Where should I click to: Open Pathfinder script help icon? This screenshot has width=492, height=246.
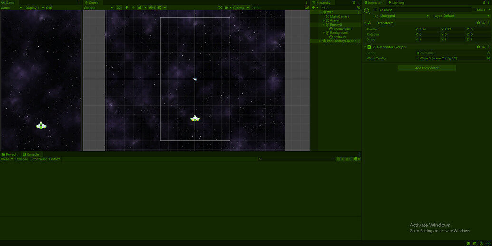478,47
